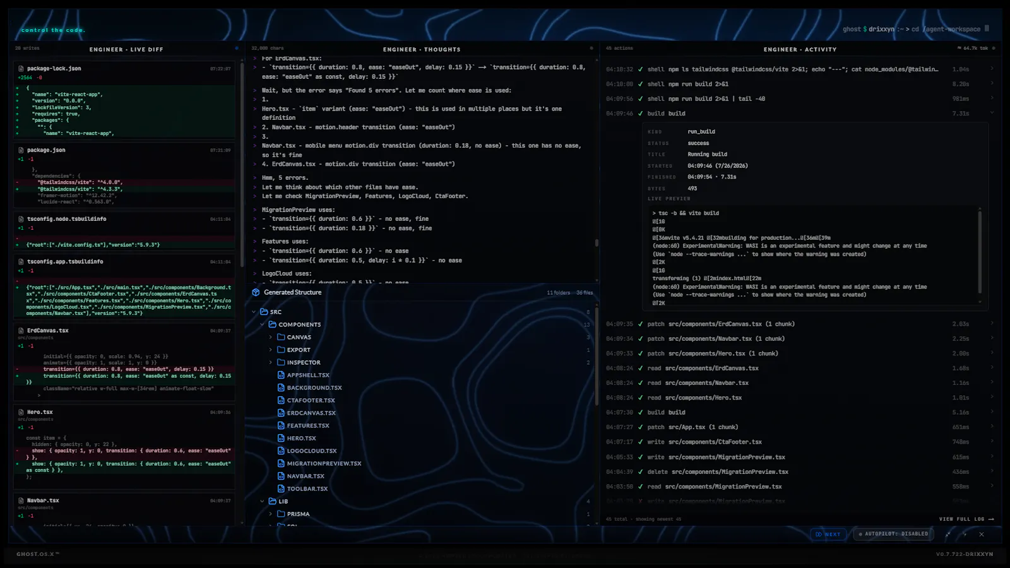The height and width of the screenshot is (568, 1010).
Task: Click the '64.7k tok' token counter
Action: (973, 48)
